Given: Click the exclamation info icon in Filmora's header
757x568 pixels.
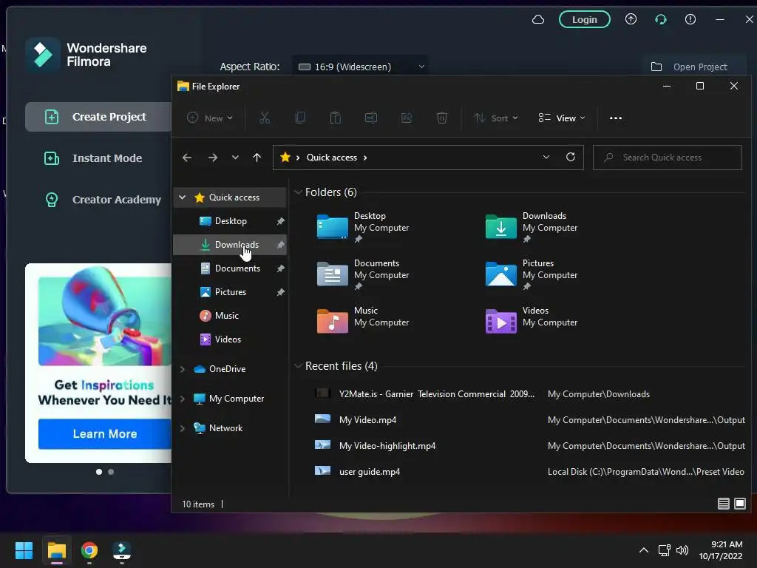Looking at the screenshot, I should (x=690, y=19).
